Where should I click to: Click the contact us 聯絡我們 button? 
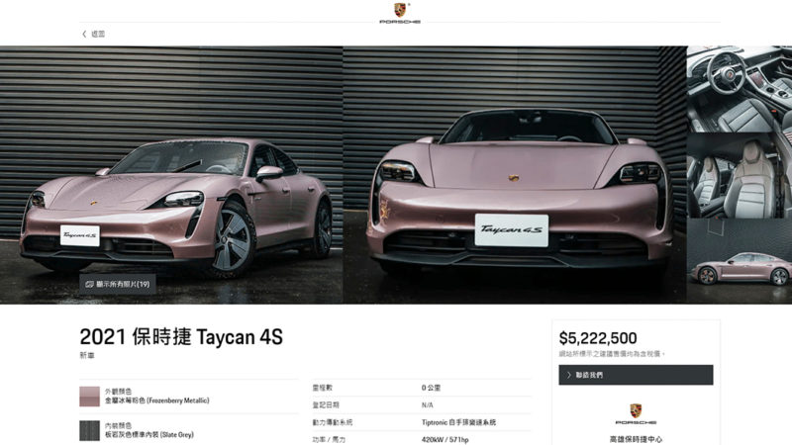pyautogui.click(x=636, y=375)
